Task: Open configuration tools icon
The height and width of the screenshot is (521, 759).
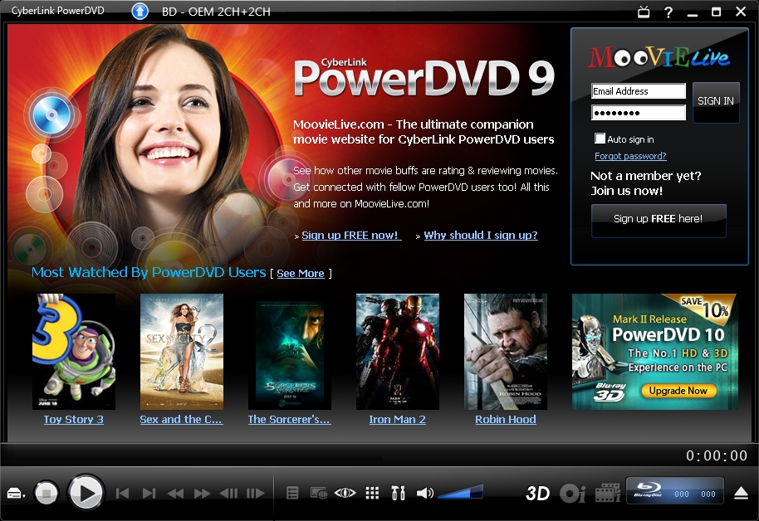Action: tap(398, 493)
